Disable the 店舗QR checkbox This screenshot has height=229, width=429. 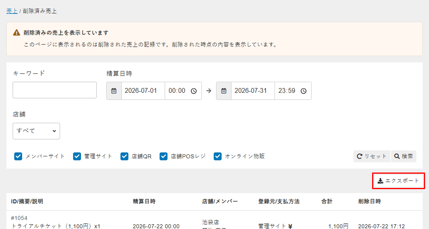pyautogui.click(x=124, y=156)
